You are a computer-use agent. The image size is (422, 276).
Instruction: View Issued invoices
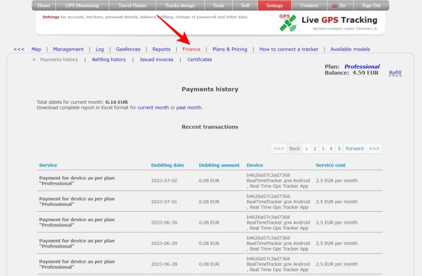click(x=157, y=60)
